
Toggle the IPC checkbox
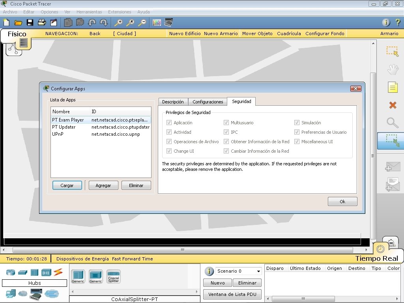coord(226,132)
